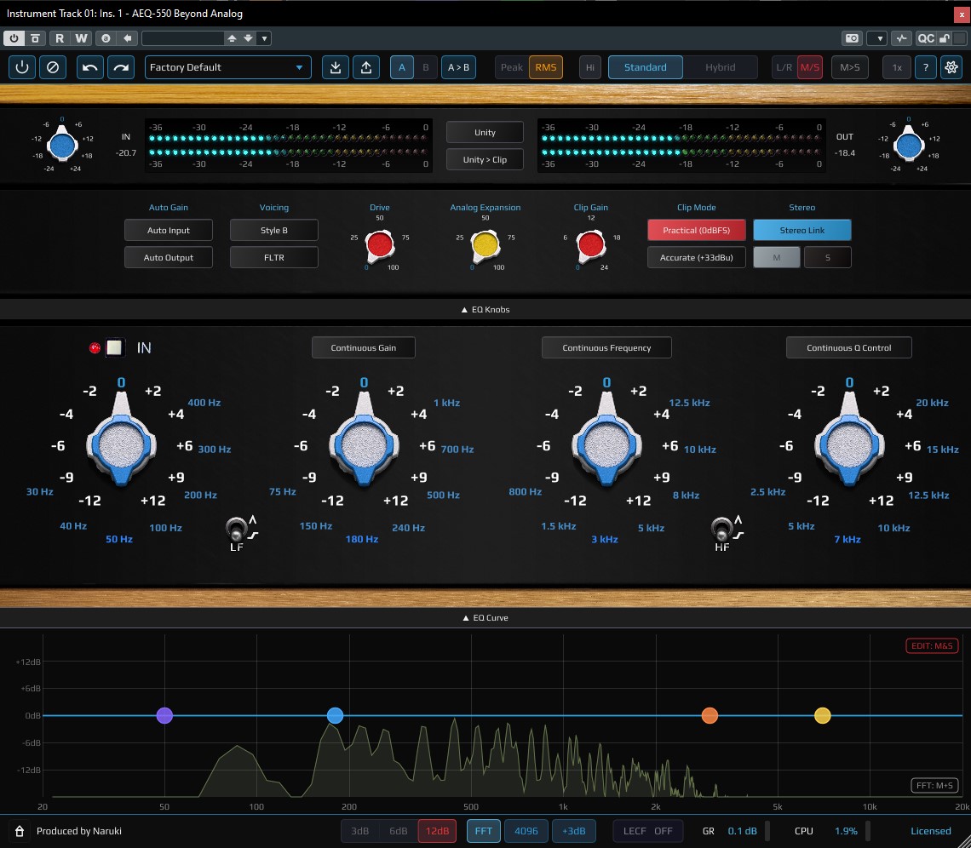Viewport: 971px width, 848px height.
Task: Flip the LF shelf toggle switch
Action: pos(237,530)
